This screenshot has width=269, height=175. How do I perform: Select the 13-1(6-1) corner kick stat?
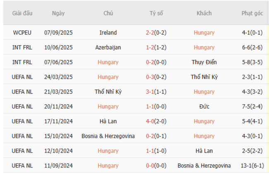coord(252,165)
